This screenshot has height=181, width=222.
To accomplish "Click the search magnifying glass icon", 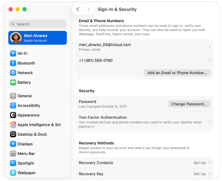I will (x=13, y=24).
